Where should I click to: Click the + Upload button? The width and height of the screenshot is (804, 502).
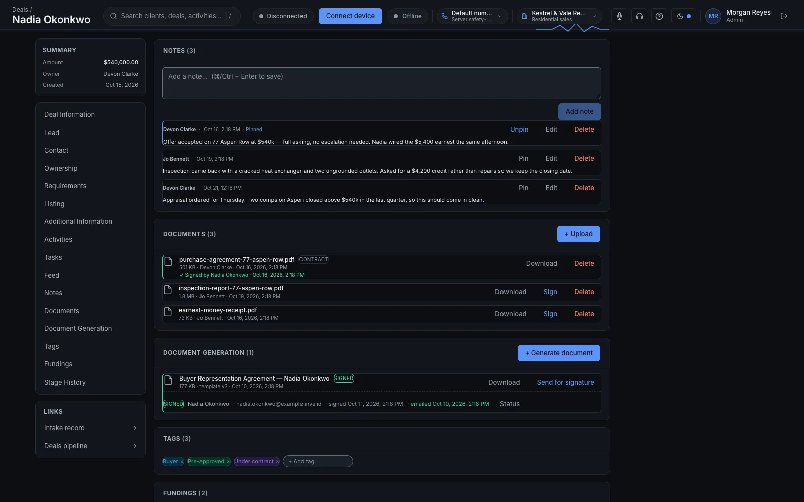578,234
